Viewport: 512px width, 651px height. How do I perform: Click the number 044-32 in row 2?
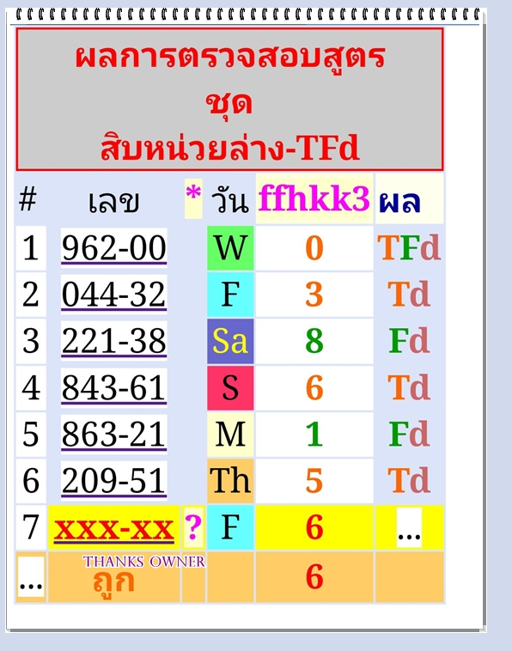point(113,295)
